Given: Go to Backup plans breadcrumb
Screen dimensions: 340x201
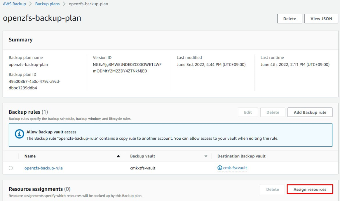Looking at the screenshot, I should click(x=47, y=4).
